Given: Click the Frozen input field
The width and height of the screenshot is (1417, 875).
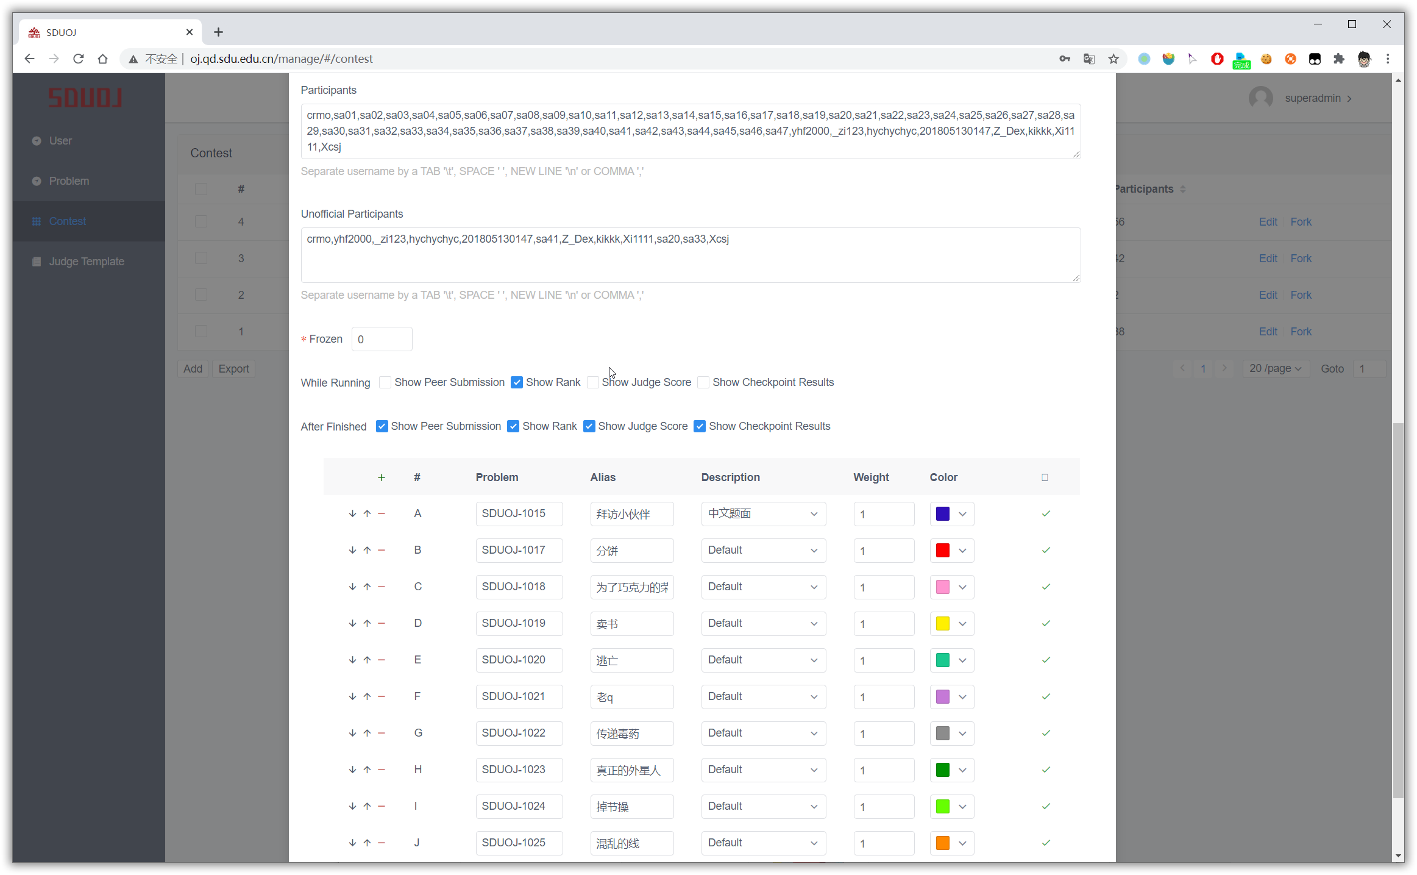Looking at the screenshot, I should coord(382,339).
